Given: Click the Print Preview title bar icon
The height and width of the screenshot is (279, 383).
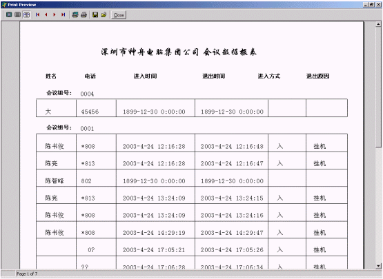Looking at the screenshot, I should click(4, 4).
